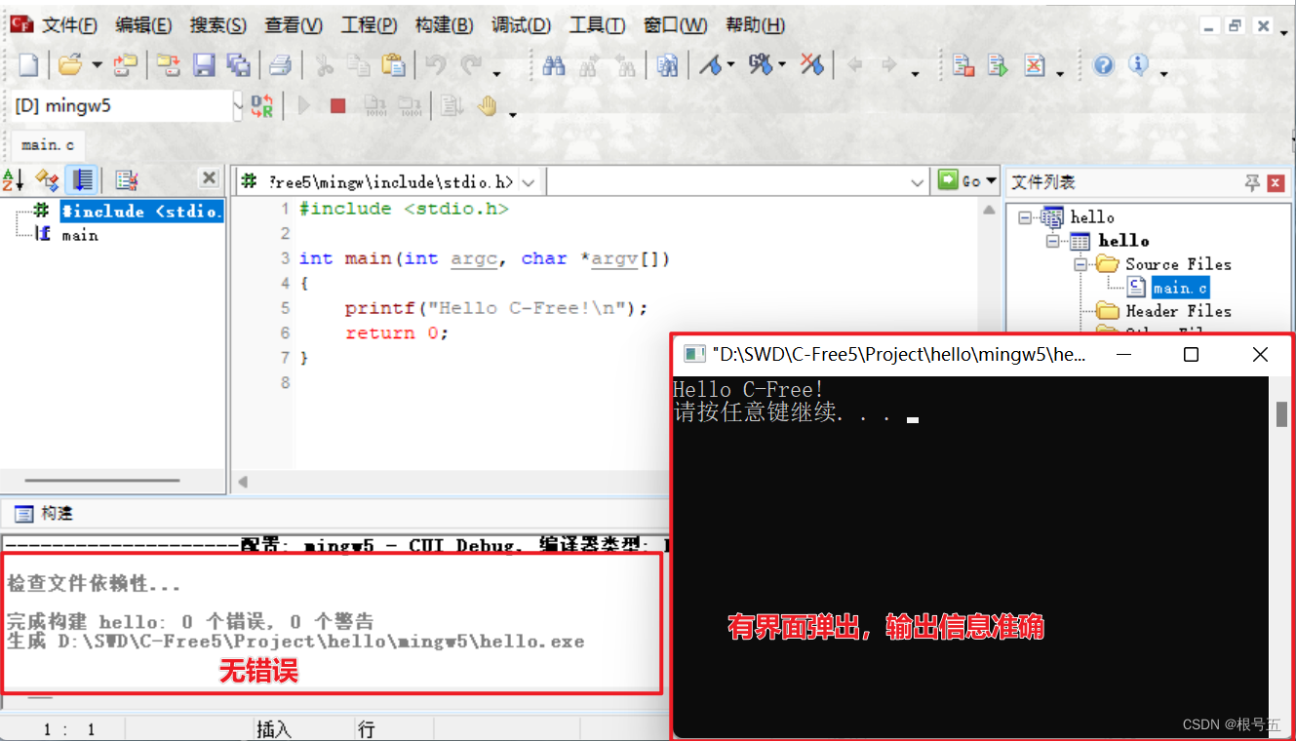1296x741 pixels.
Task: Click the save project icon next to the floppy disk
Action: tap(169, 65)
